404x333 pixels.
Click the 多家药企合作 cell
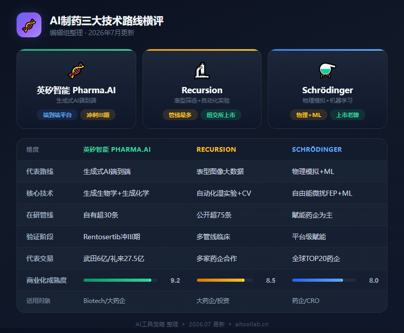(217, 258)
